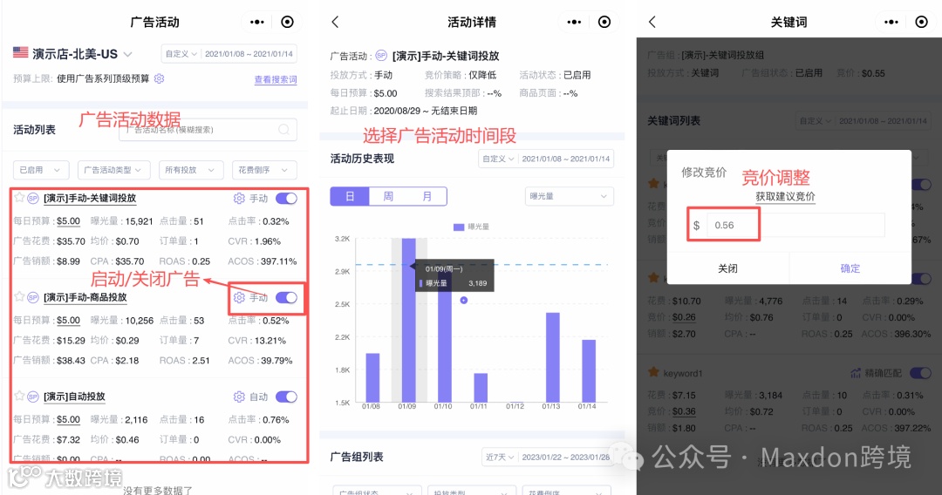Toggle off [演示]手动-关键词投放 campaign switch
Image resolution: width=942 pixels, height=495 pixels.
(x=287, y=198)
